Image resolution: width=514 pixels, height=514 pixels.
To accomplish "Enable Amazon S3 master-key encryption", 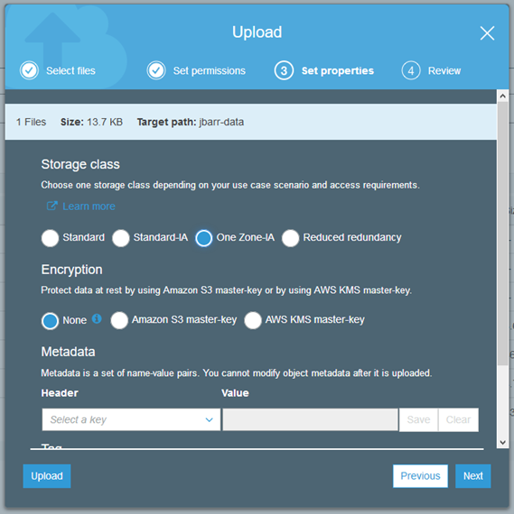I will point(119,320).
